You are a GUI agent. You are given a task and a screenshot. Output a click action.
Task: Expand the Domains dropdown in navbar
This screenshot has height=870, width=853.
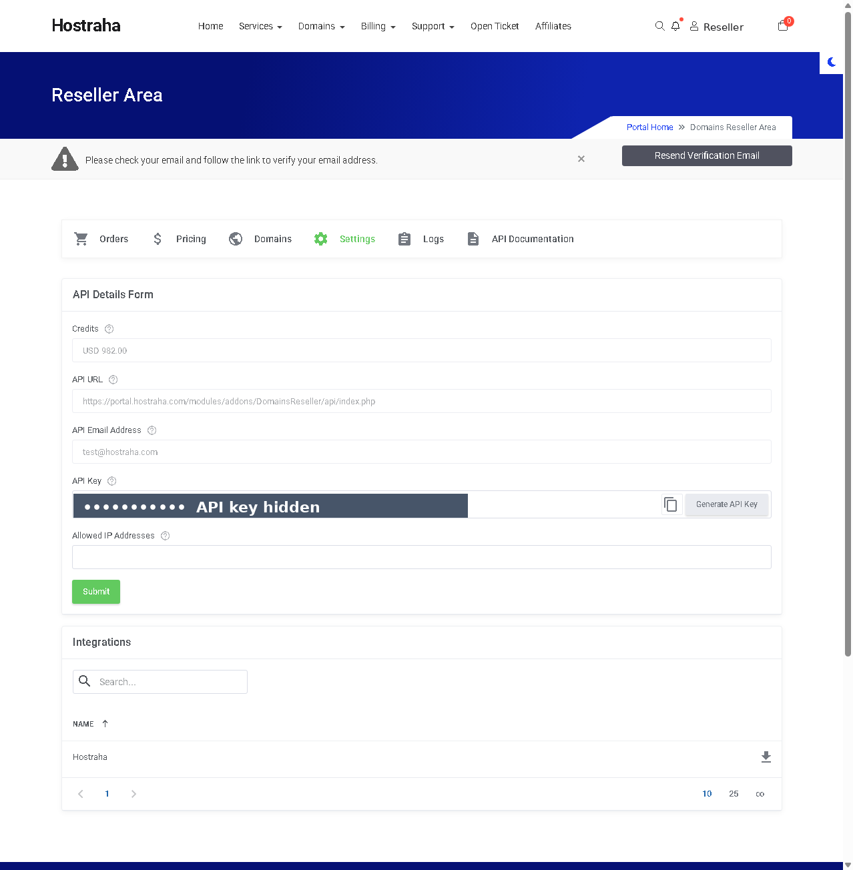click(322, 26)
